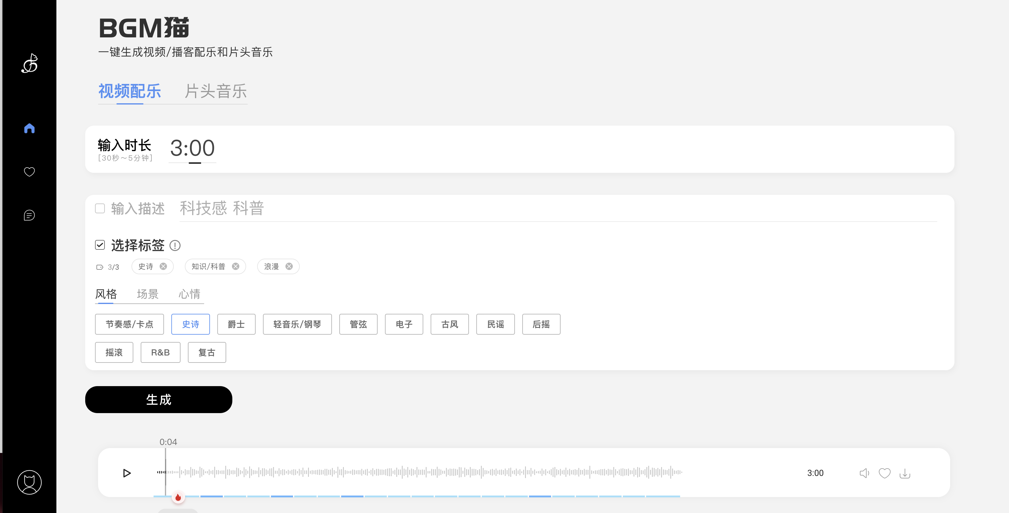Viewport: 1009px width, 513px height.
Task: Favorite the track with player heart icon
Action: [885, 473]
